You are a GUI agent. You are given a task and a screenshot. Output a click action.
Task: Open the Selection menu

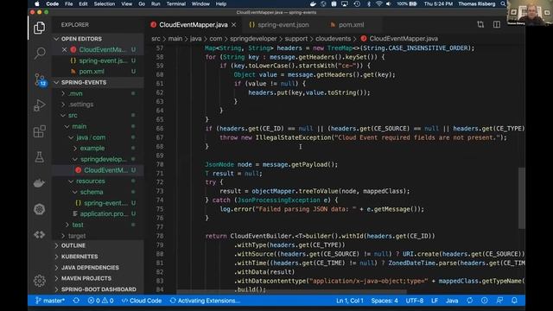pyautogui.click(x=104, y=3)
